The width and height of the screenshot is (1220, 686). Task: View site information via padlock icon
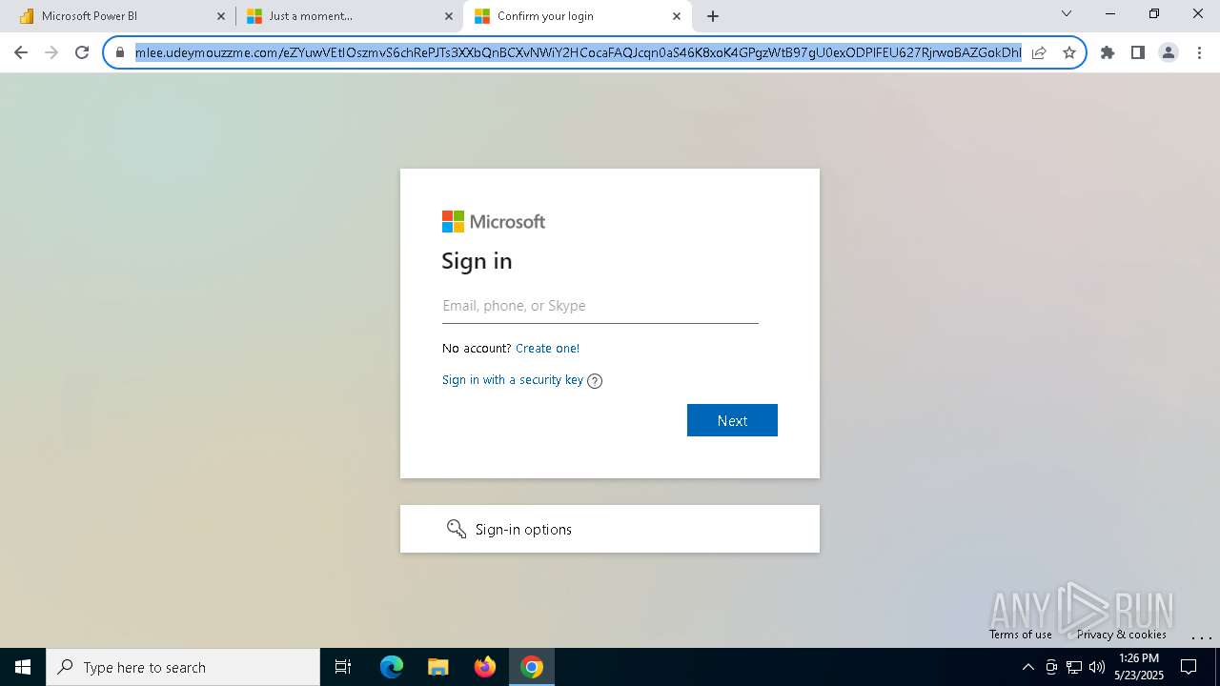120,52
